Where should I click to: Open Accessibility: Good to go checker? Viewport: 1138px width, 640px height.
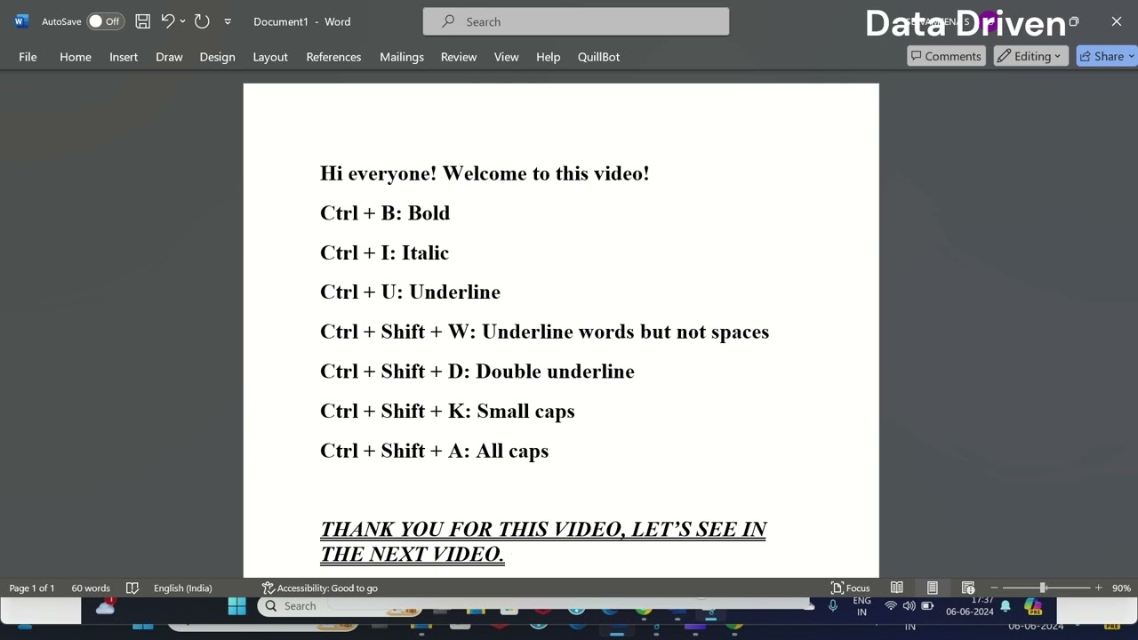[x=320, y=588]
